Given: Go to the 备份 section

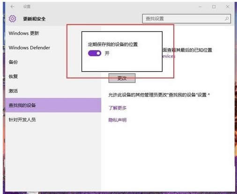Looking at the screenshot, I should pos(13,62).
